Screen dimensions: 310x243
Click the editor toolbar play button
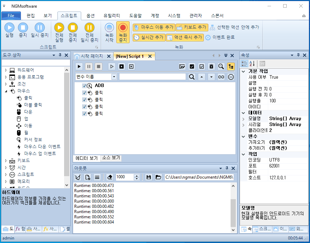click(x=79, y=66)
